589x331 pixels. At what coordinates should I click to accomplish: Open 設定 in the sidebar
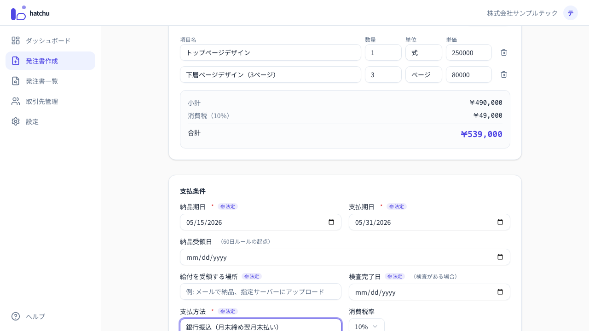tap(50, 121)
